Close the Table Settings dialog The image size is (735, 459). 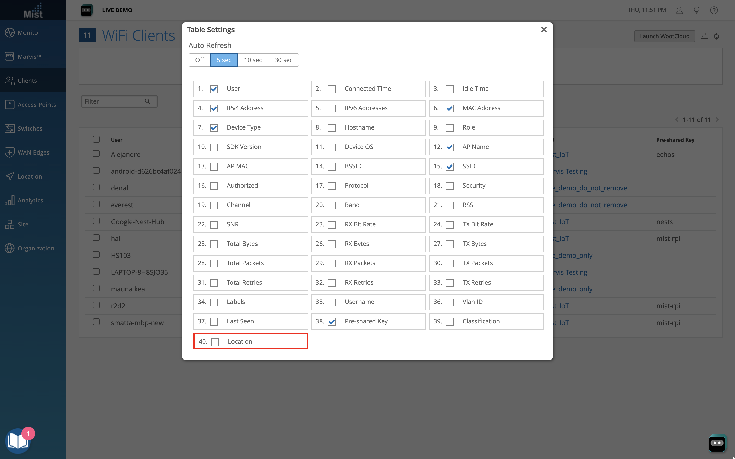click(544, 29)
